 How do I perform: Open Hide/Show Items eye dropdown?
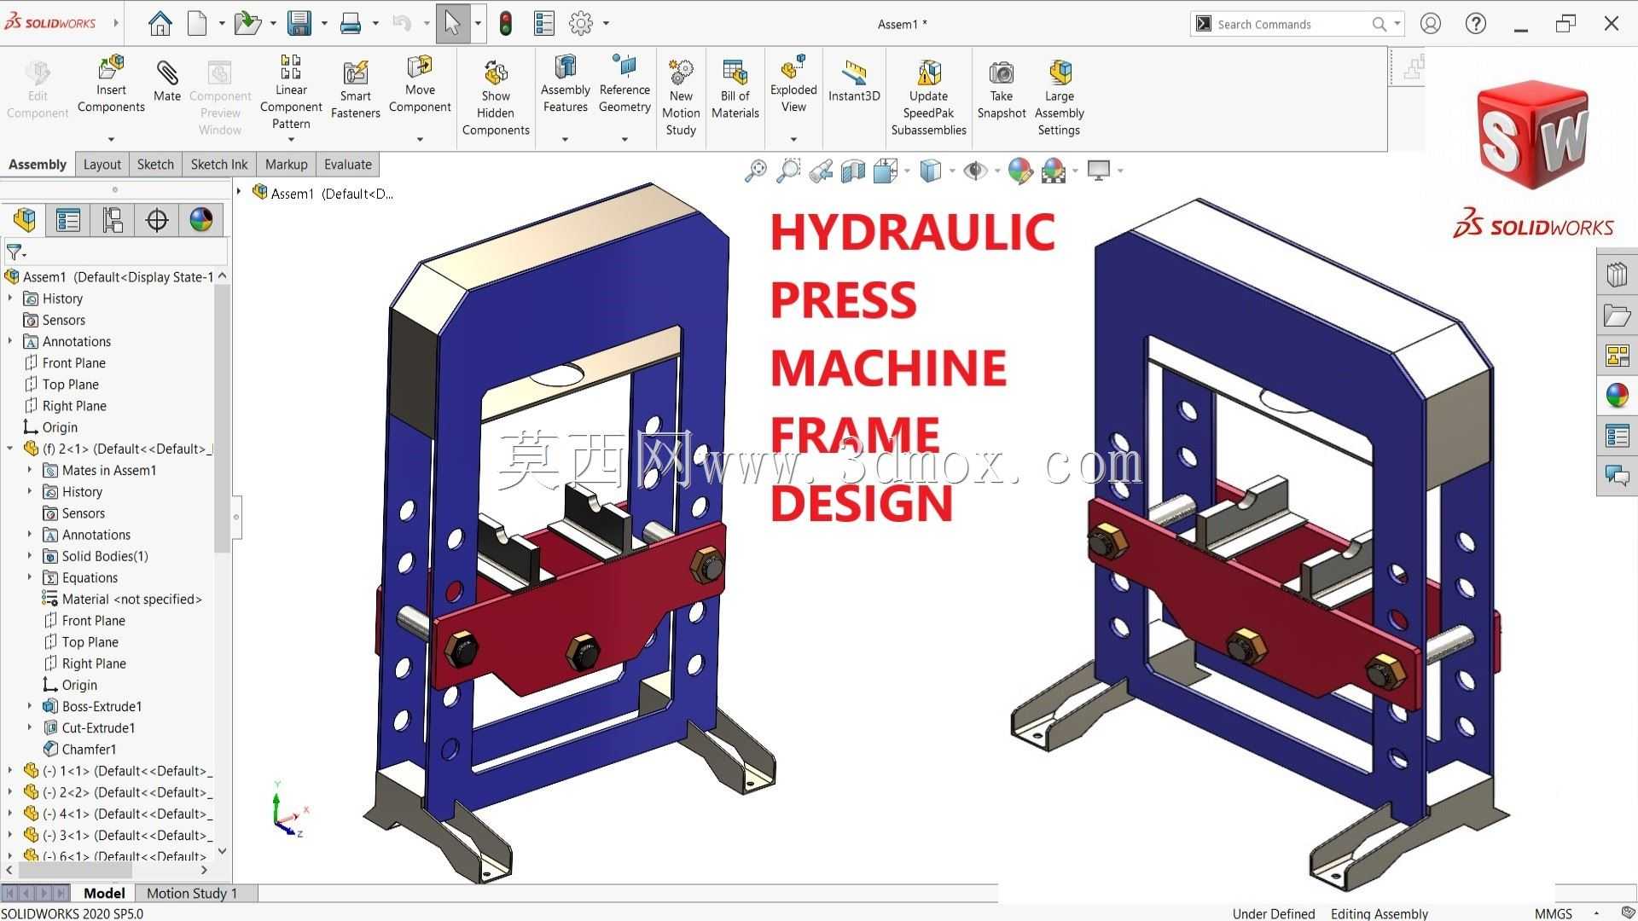(997, 171)
